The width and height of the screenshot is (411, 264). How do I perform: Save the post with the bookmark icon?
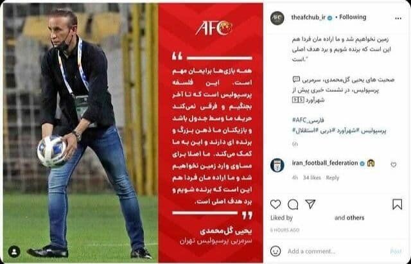[x=397, y=204]
